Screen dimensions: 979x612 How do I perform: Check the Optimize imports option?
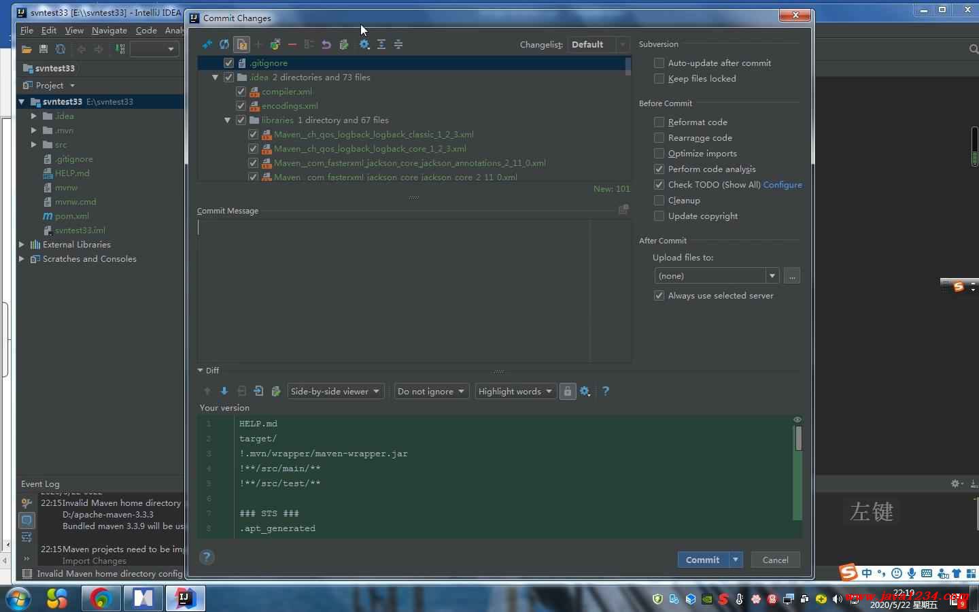tap(659, 153)
